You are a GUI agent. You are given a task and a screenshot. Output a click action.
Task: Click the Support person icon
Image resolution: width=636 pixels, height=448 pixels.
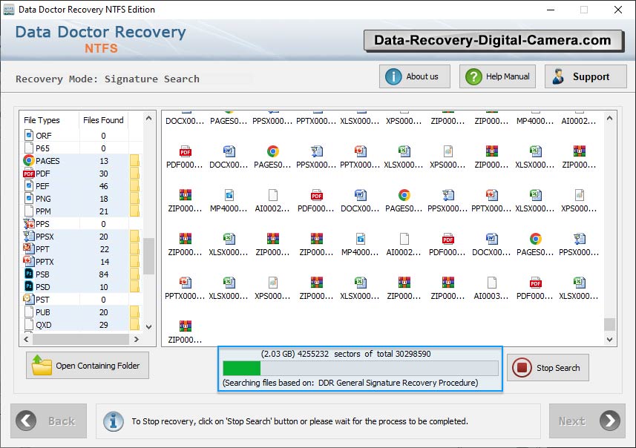[x=558, y=76]
